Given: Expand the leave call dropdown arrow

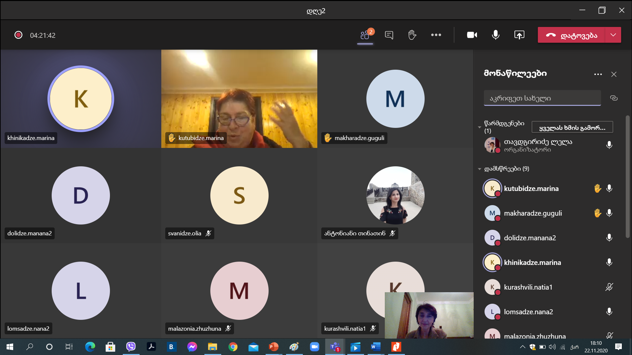Looking at the screenshot, I should pyautogui.click(x=613, y=35).
